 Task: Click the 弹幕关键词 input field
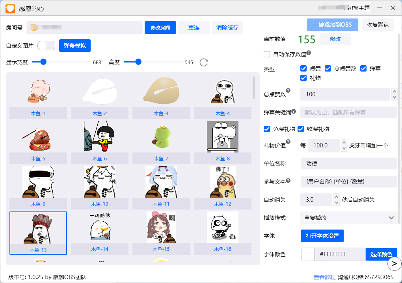(x=349, y=112)
